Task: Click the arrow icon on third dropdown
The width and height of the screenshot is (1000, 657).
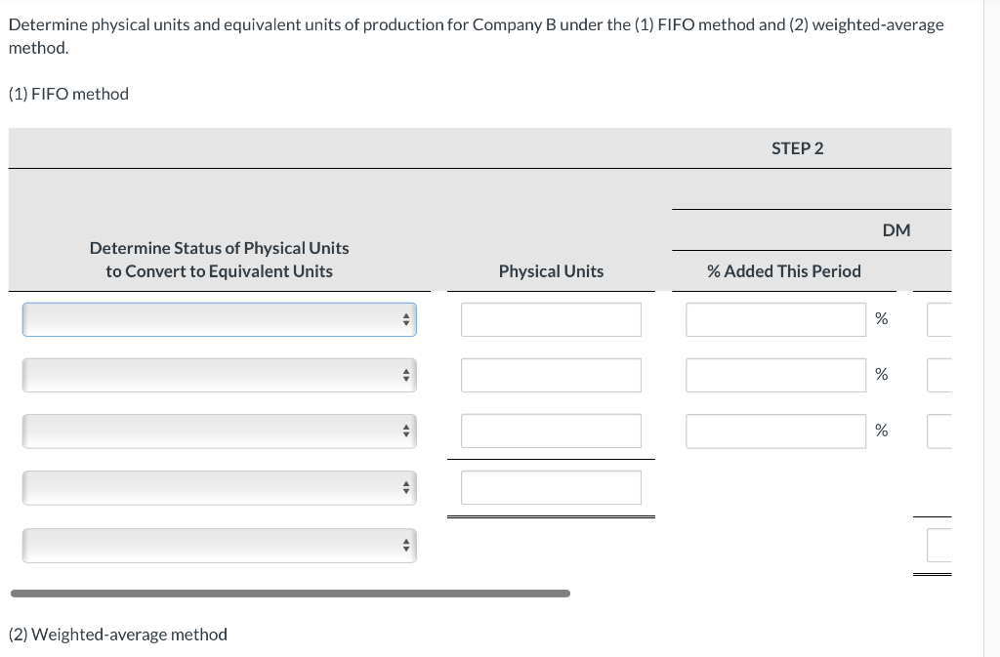Action: point(405,431)
